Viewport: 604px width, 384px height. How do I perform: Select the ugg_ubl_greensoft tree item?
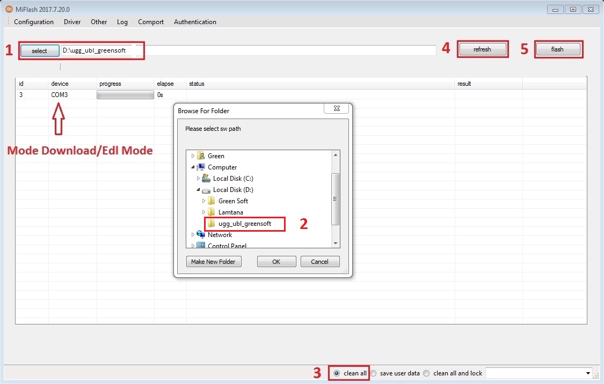(245, 224)
